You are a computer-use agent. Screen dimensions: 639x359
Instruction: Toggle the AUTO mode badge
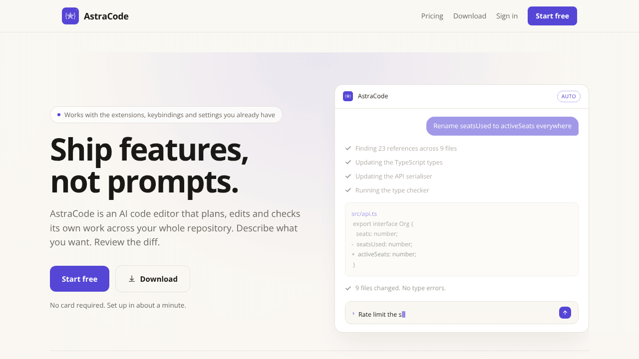(569, 96)
